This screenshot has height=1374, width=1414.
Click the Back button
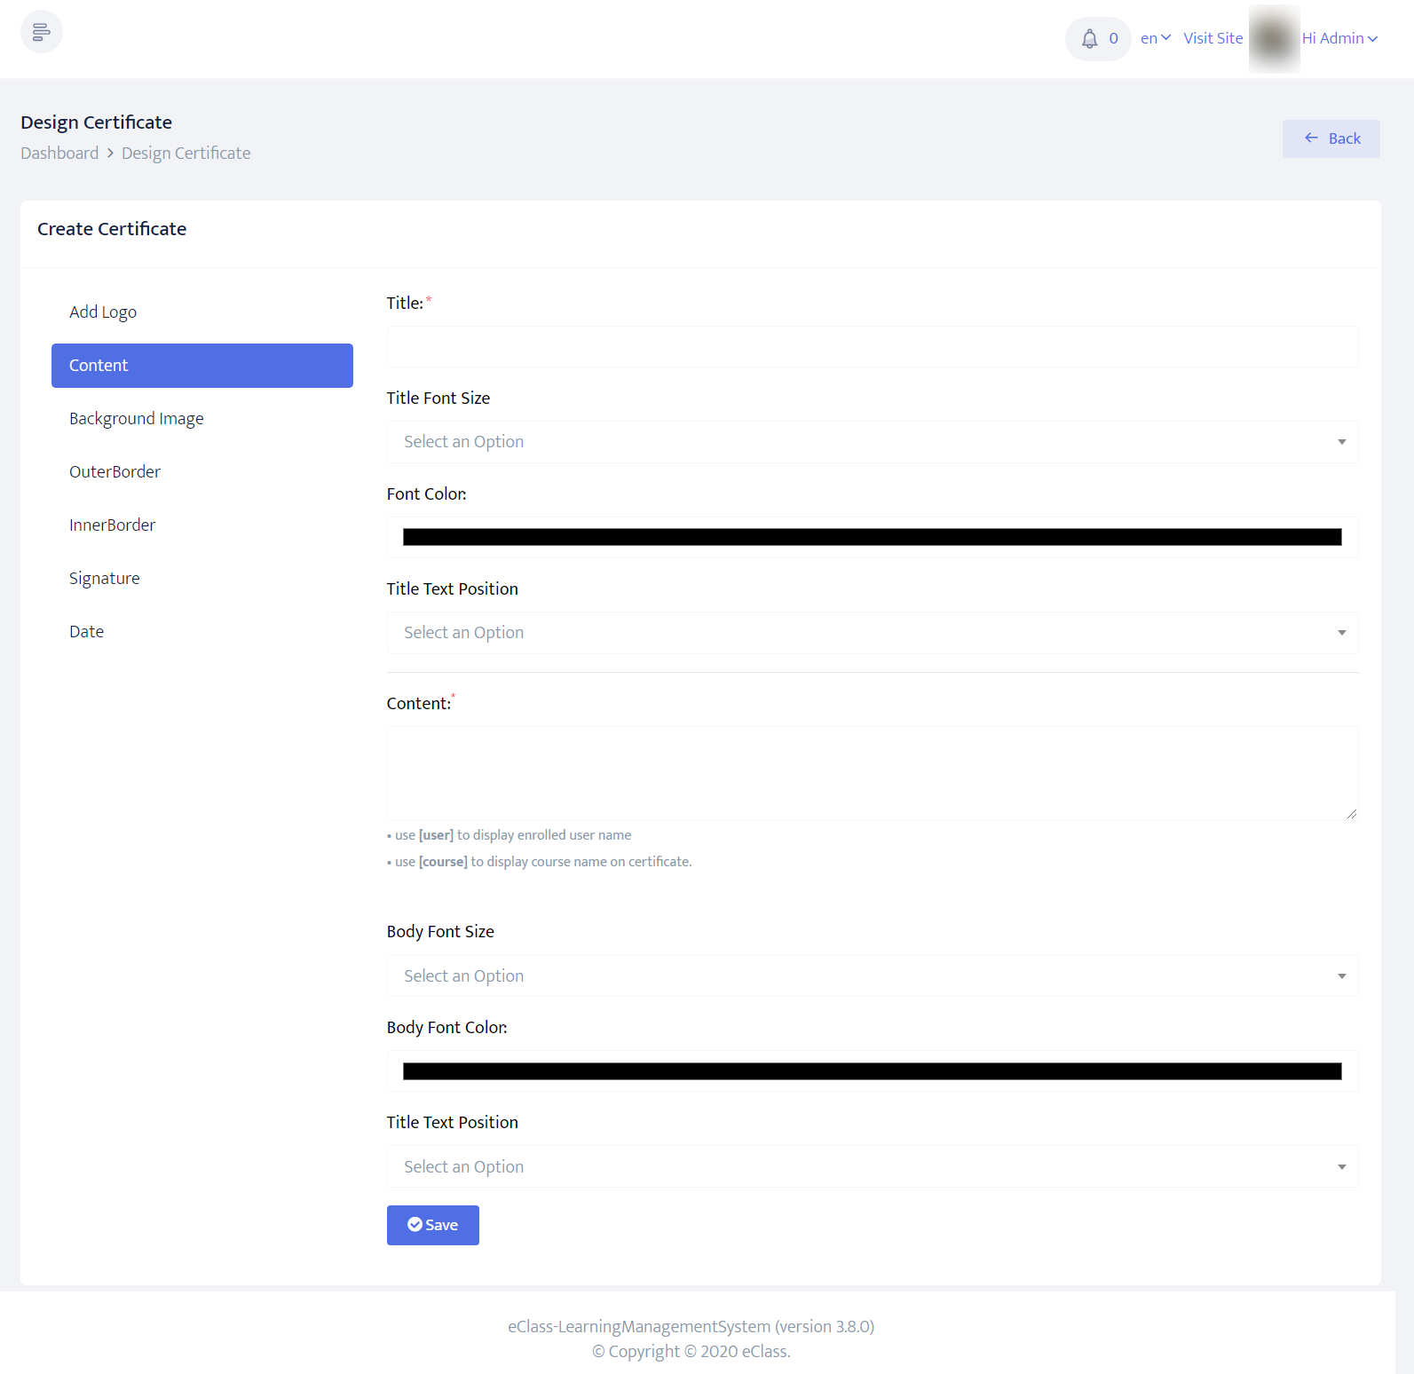[x=1331, y=138]
